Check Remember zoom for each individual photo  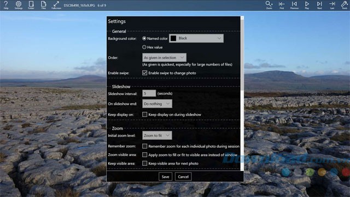point(144,146)
